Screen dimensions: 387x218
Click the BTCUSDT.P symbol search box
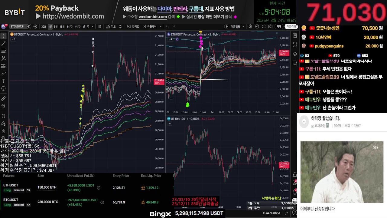point(20,26)
